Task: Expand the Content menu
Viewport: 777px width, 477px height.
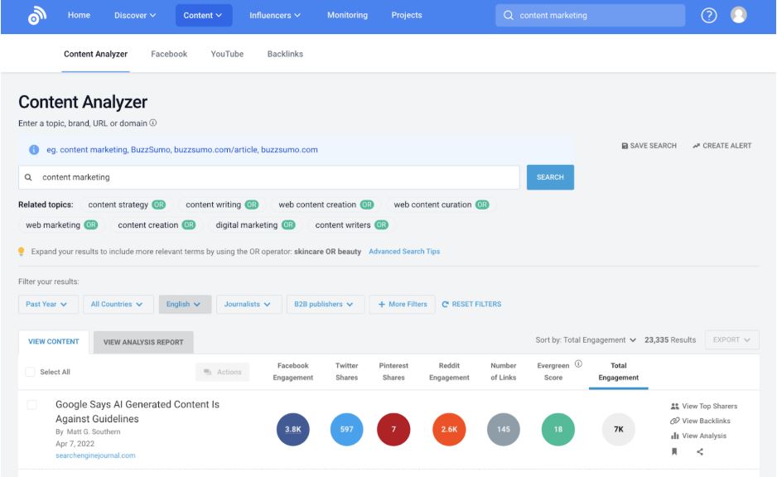Action: 203,16
